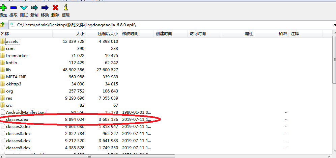Click size value 4 385 828
Image resolution: width=336 pixels, height=158 pixels.
point(75,148)
